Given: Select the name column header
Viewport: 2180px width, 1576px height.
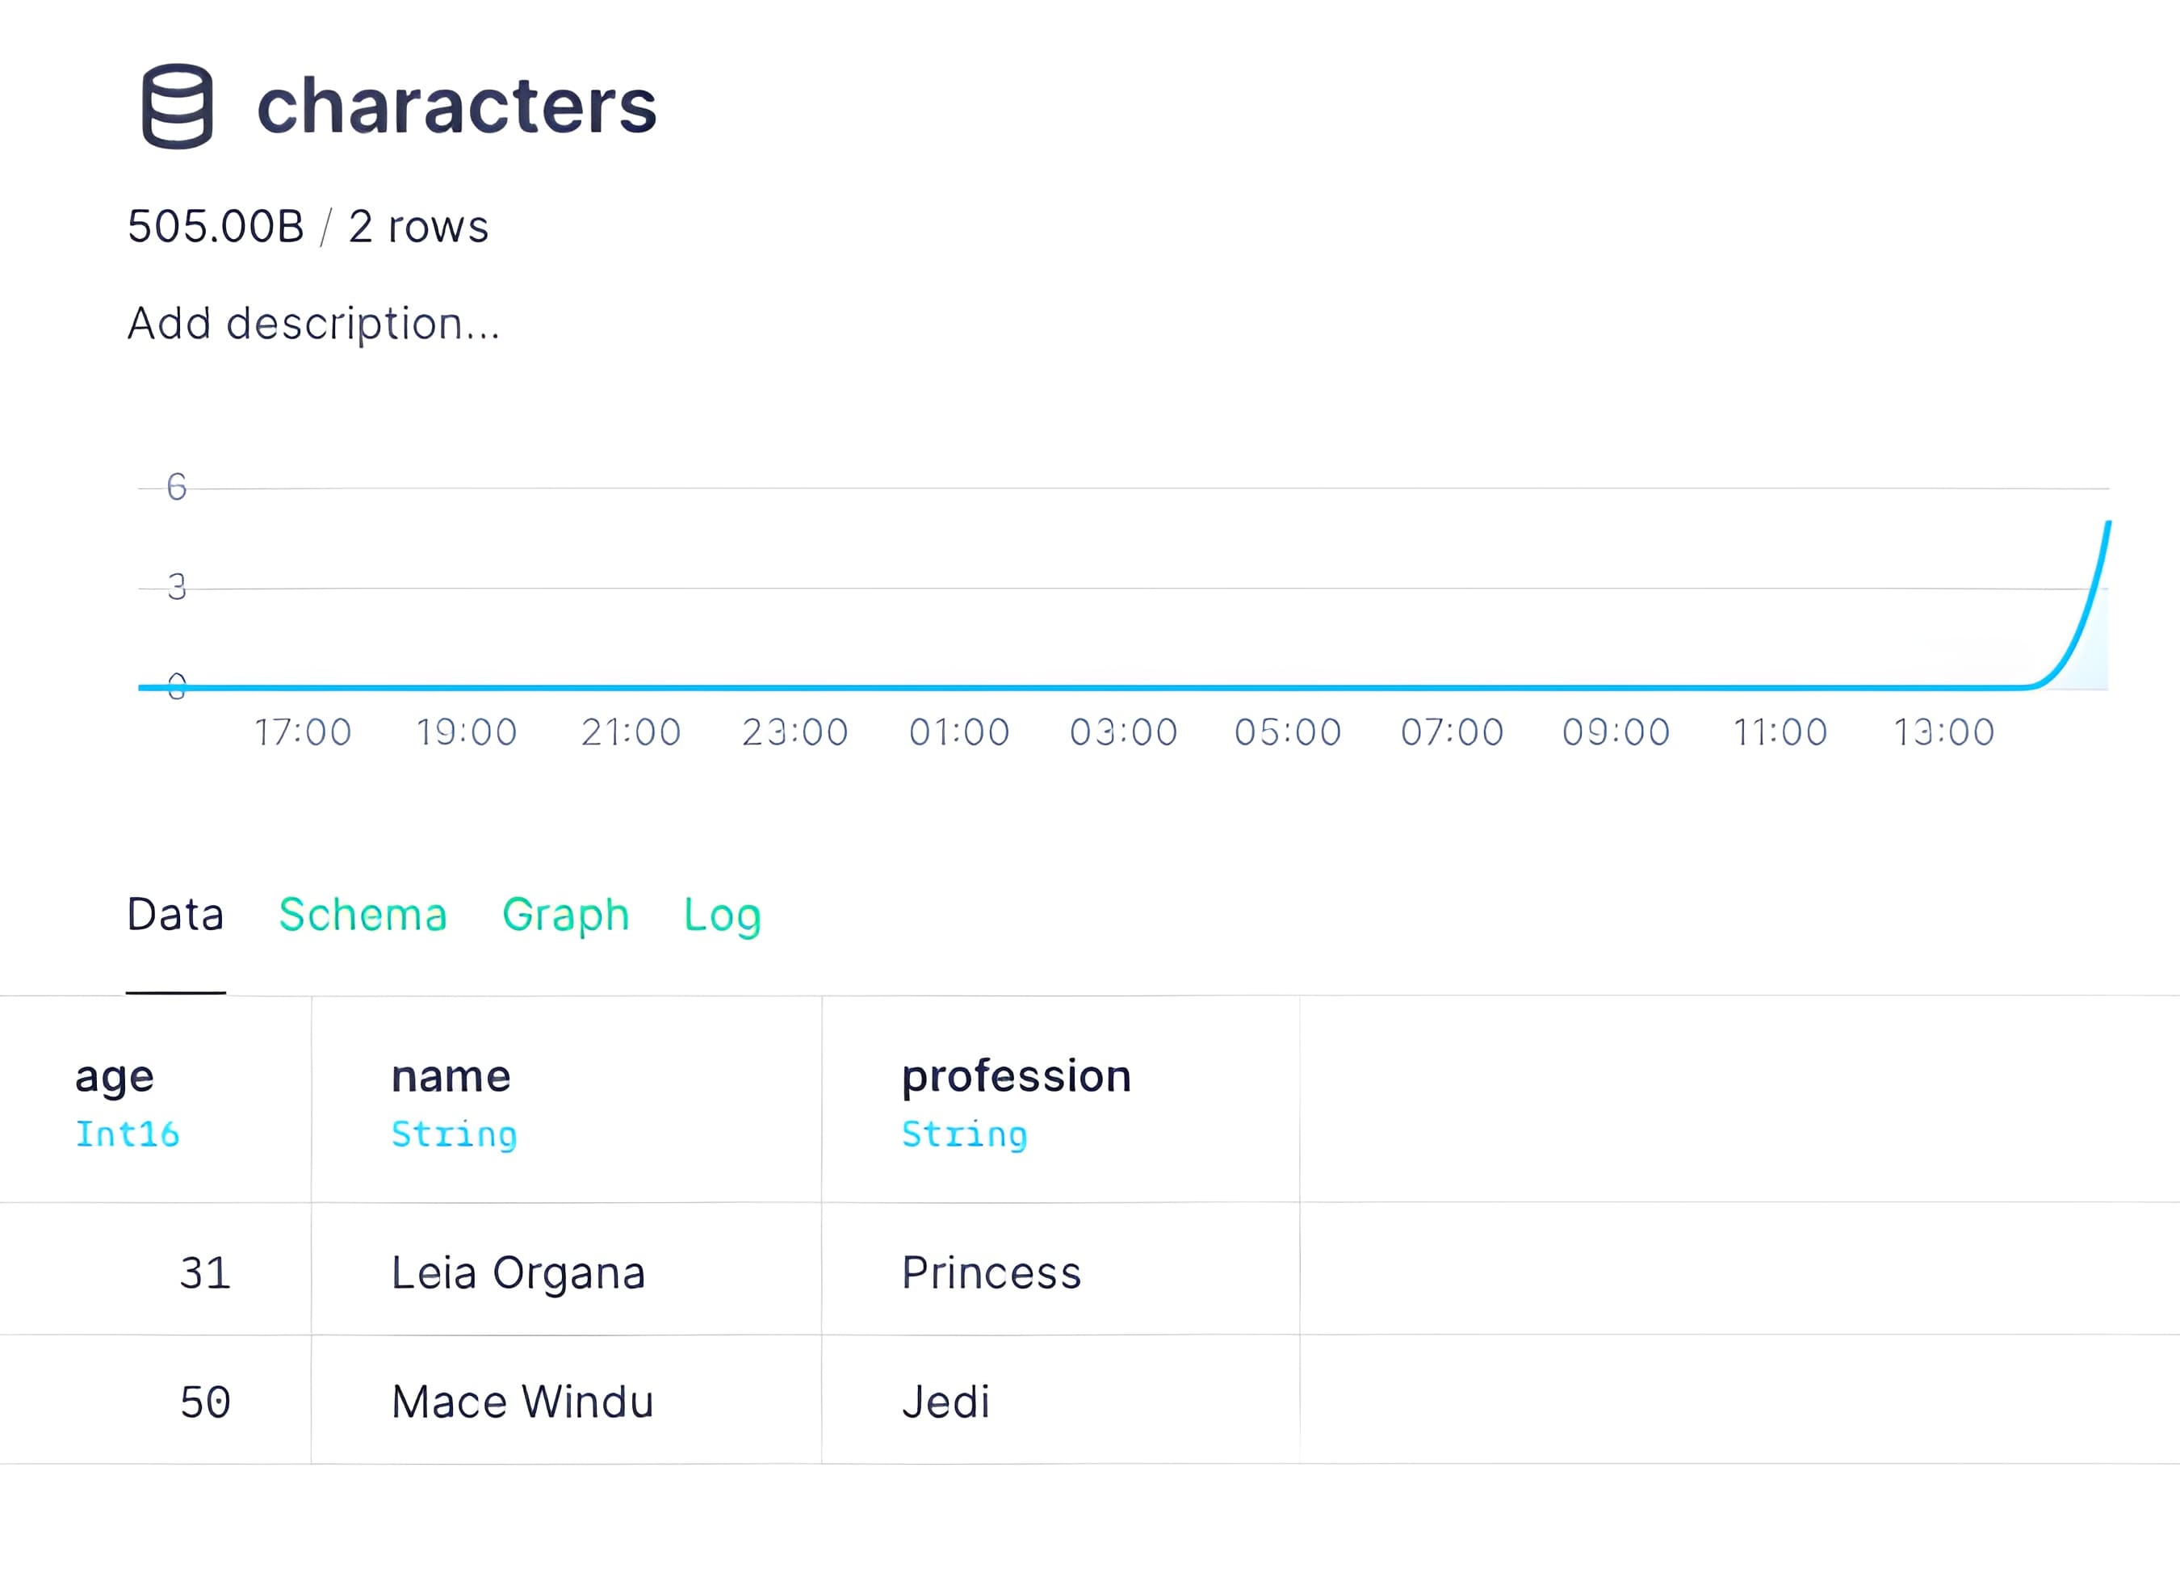Looking at the screenshot, I should coord(566,1100).
